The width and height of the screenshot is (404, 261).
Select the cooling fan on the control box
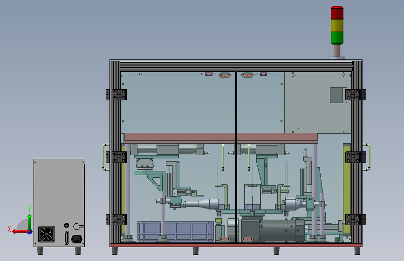point(47,234)
